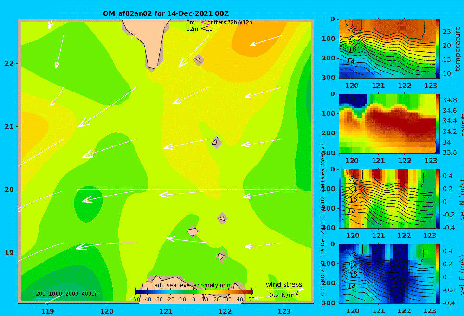Click the magenta drifter legend marker

(x=205, y=22)
